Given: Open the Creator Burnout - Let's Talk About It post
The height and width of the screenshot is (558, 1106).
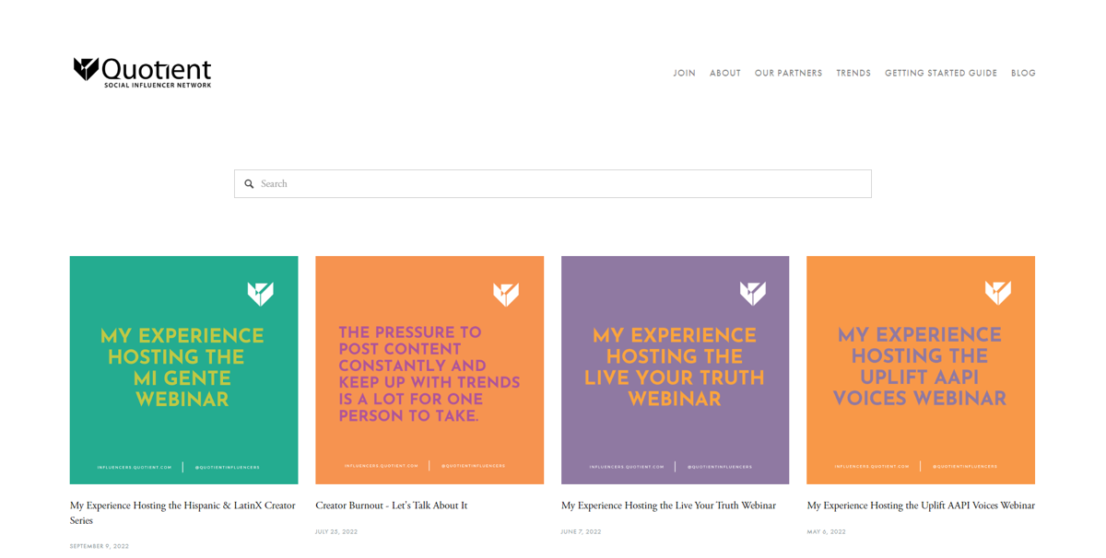Looking at the screenshot, I should [392, 506].
